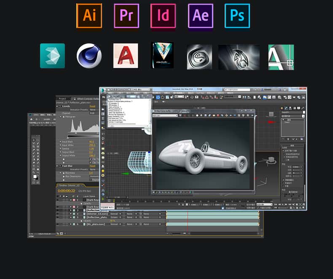Switch to the Project tab

tap(62, 99)
